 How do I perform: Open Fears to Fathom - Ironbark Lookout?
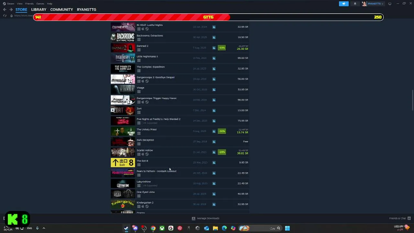point(157,171)
